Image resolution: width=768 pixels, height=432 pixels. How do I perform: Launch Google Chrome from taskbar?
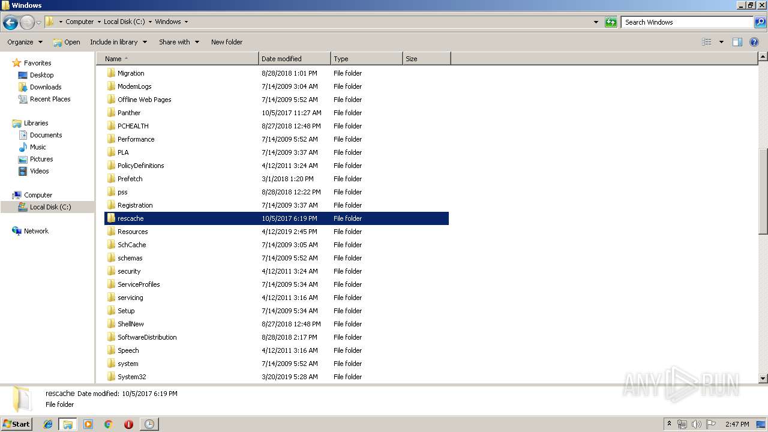click(108, 424)
